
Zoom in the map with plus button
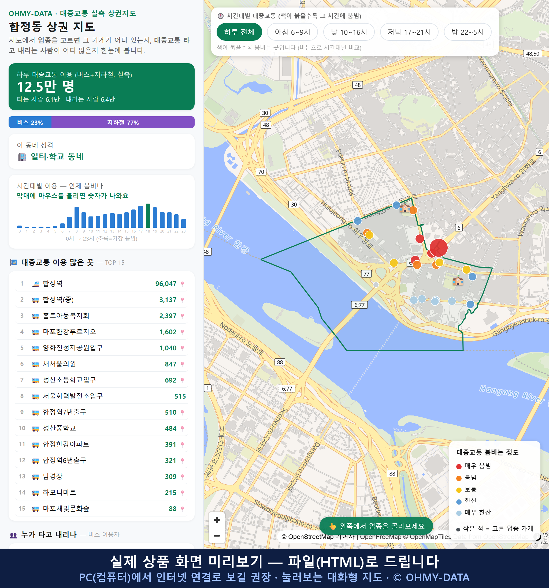click(217, 520)
